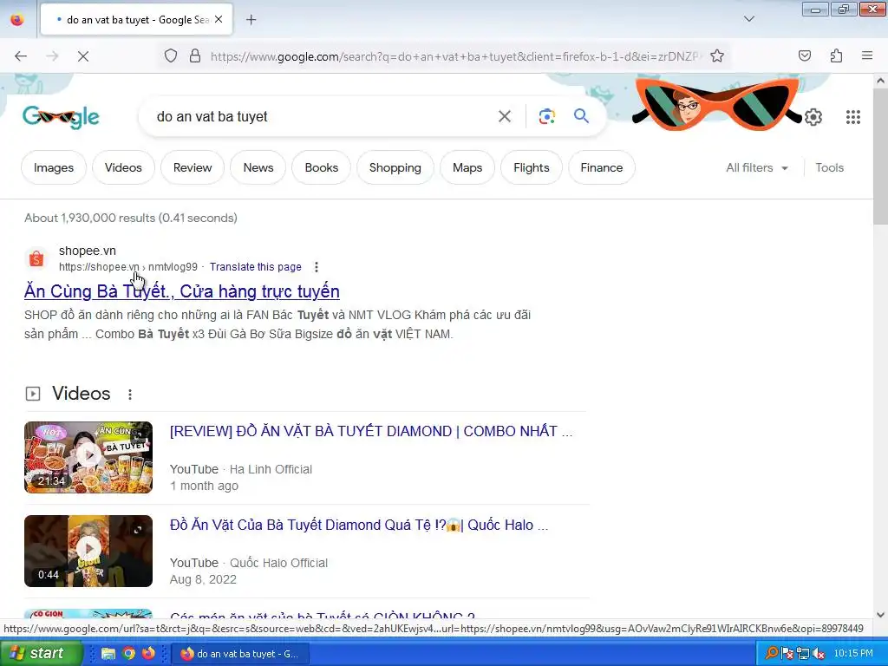
Task: Click the sunglasses doodle artwork
Action: tap(717, 104)
